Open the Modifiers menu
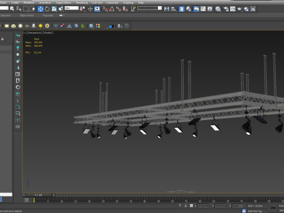This screenshot has width=284, height=213. click(29, 2)
